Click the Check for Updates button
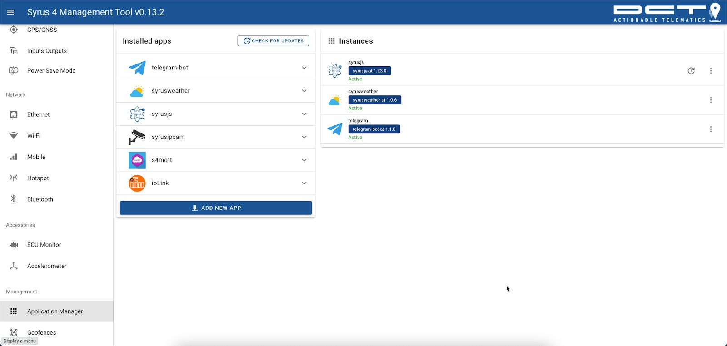This screenshot has height=346, width=727. point(273,41)
